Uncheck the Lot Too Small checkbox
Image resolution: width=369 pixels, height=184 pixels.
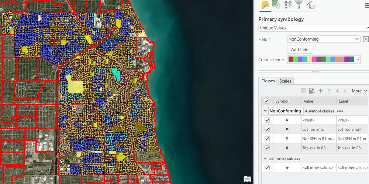coord(267,129)
